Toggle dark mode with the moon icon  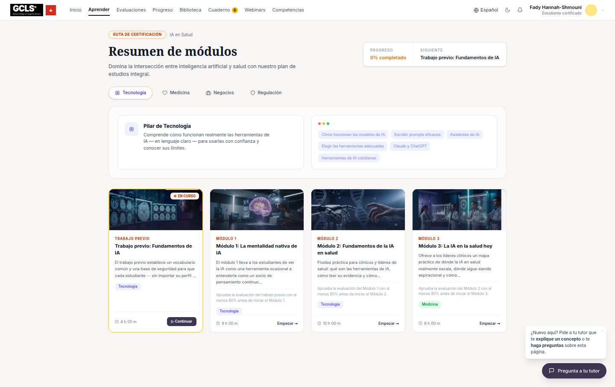(507, 10)
